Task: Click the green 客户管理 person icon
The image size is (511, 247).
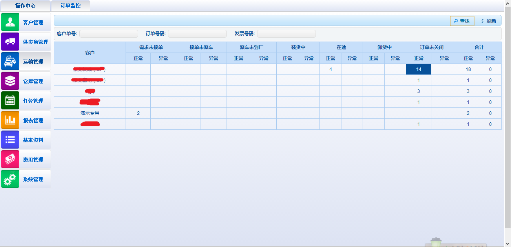Action: [x=10, y=22]
